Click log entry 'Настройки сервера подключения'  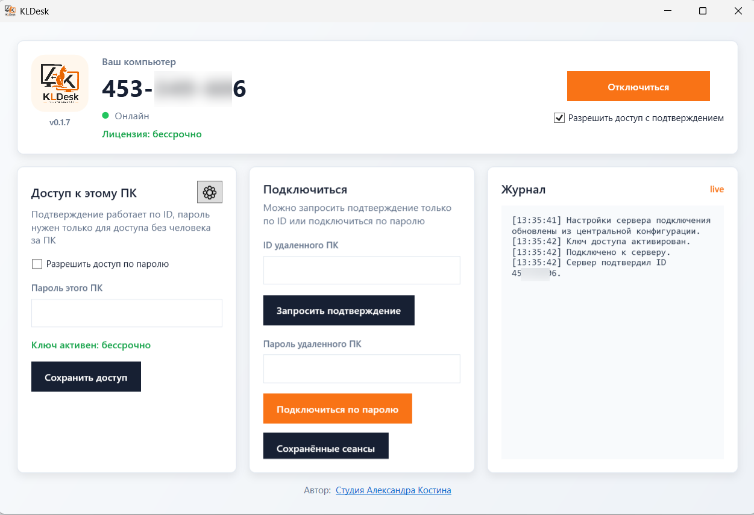(611, 226)
